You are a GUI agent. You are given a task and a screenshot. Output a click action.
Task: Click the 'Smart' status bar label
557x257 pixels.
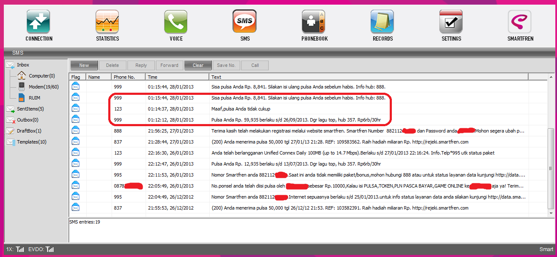[546, 249]
